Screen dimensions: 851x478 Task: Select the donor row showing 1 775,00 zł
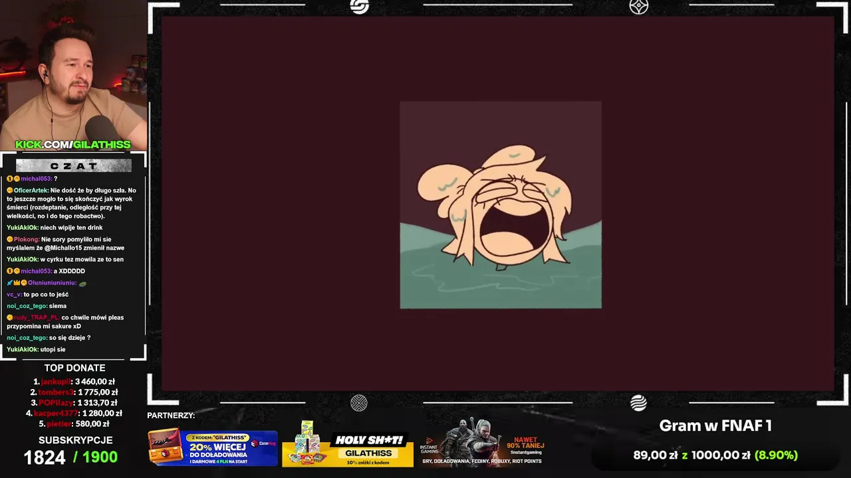(x=74, y=392)
